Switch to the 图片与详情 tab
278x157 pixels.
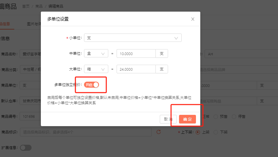[x=34, y=24]
